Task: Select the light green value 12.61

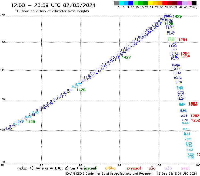Action: [172, 40]
